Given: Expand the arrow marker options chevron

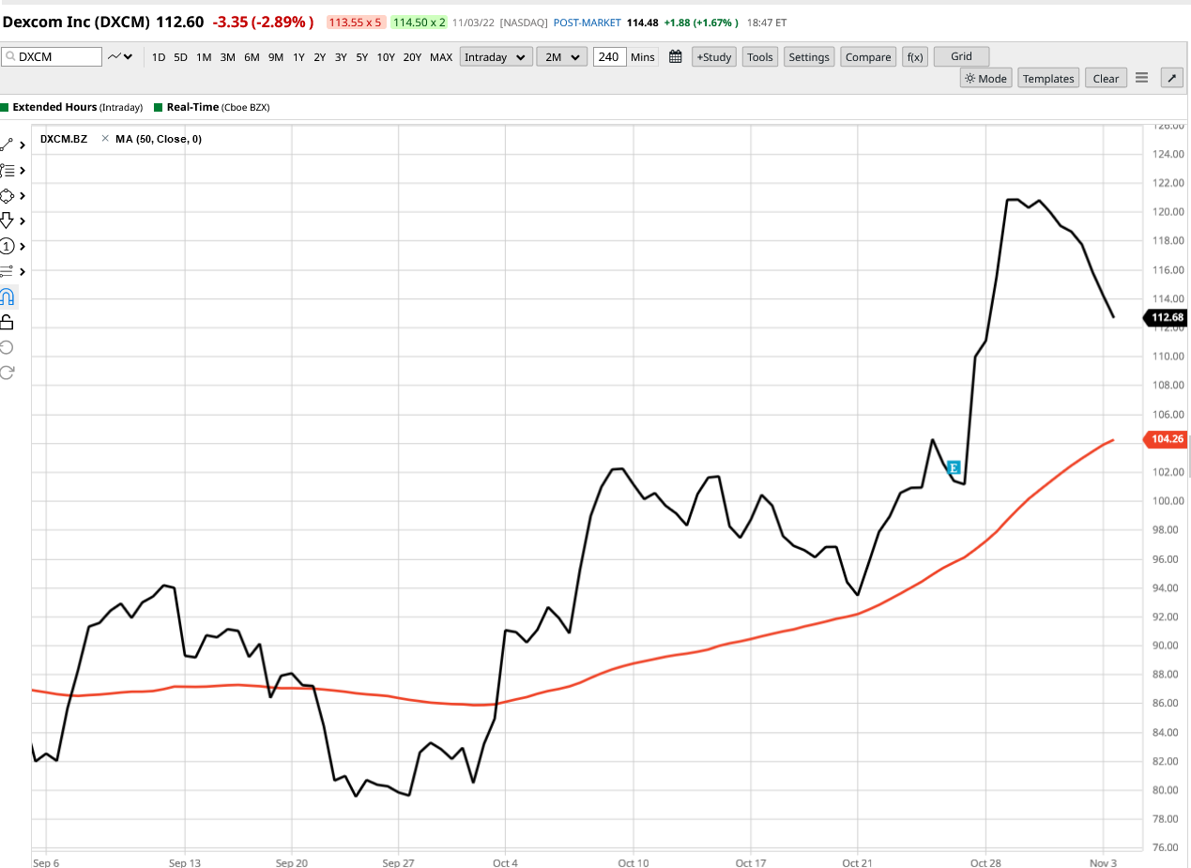Looking at the screenshot, I should [x=23, y=221].
